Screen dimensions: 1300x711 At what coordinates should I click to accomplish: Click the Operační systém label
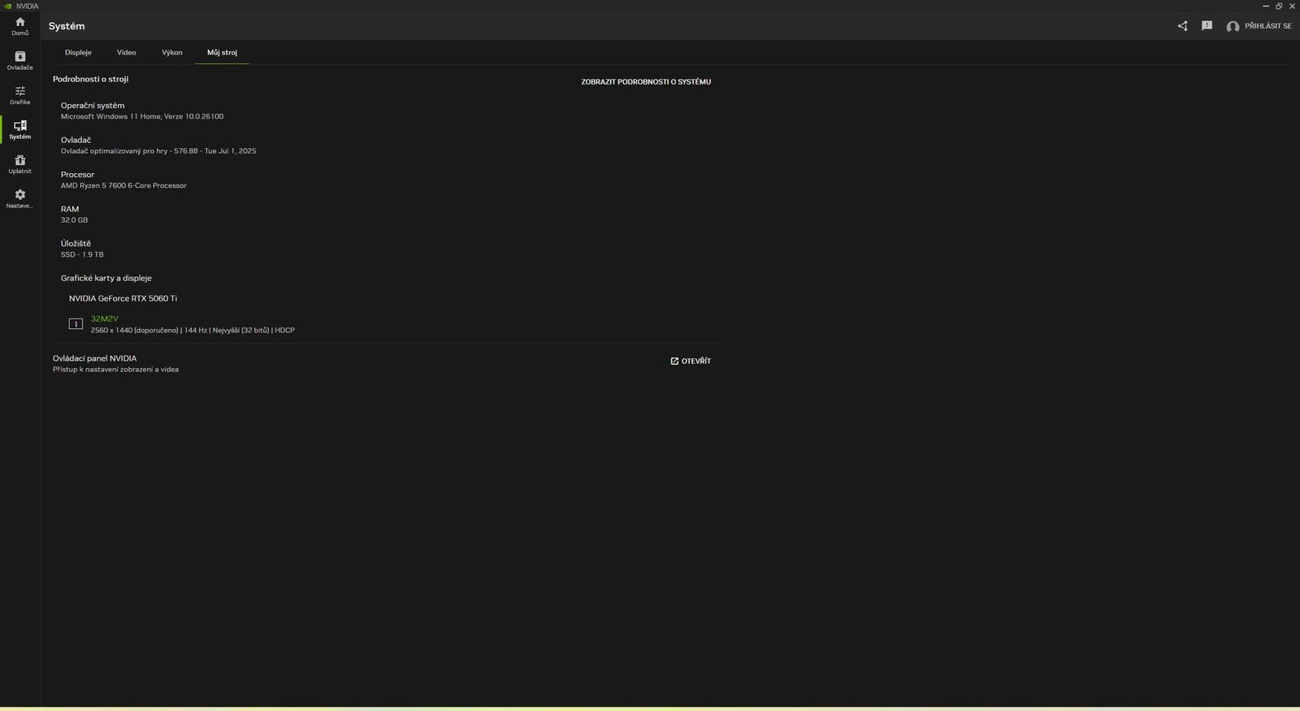point(93,106)
